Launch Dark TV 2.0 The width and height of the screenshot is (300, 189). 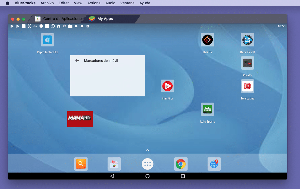coord(247,39)
